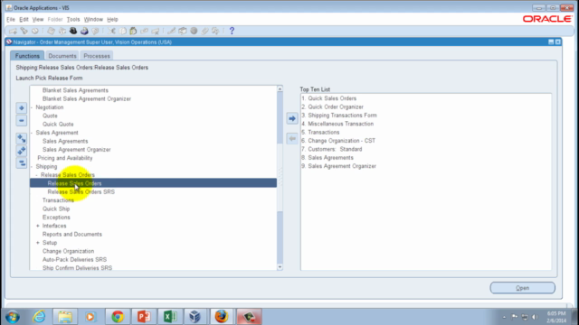
Task: Select Quick Order Organizer in Top Ten List
Action: pos(336,107)
